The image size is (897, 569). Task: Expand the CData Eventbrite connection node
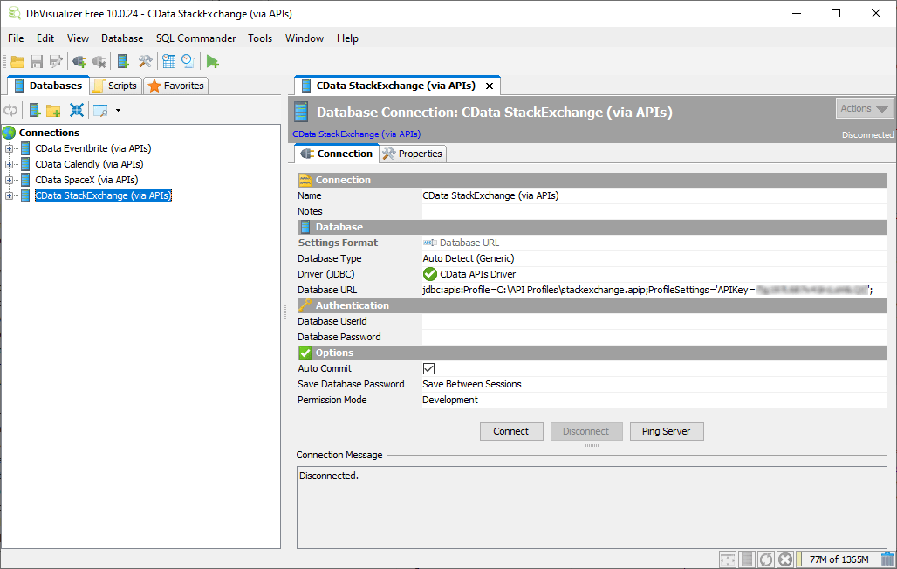(x=10, y=148)
